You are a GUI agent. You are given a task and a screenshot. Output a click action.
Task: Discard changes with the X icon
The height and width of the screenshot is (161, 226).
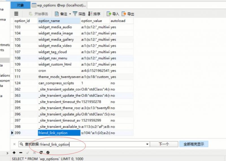tap(34, 153)
